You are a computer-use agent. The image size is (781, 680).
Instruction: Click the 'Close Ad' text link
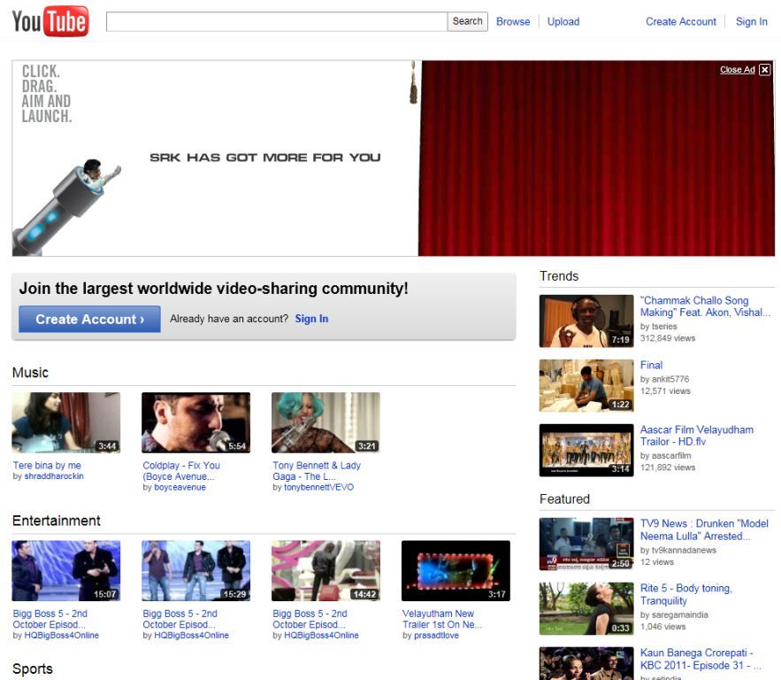(x=737, y=69)
